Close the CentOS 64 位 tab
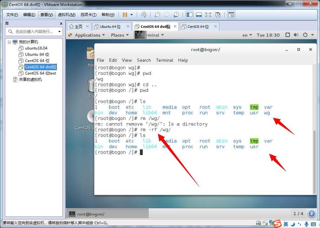Screen dimensions: 320x228 coord(215,26)
